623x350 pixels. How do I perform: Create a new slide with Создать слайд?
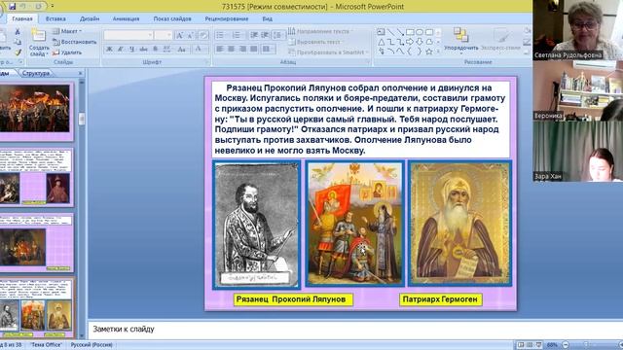point(39,43)
